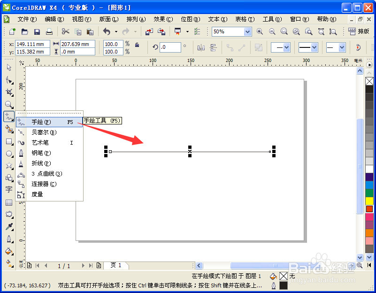Open a file with the Open icon
Viewport: 376px width, 293px height.
pyautogui.click(x=24, y=31)
